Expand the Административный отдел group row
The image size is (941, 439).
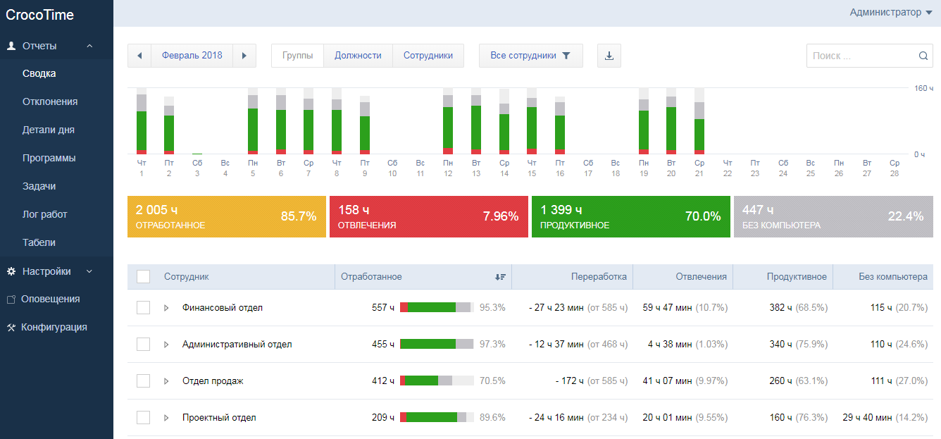[166, 345]
